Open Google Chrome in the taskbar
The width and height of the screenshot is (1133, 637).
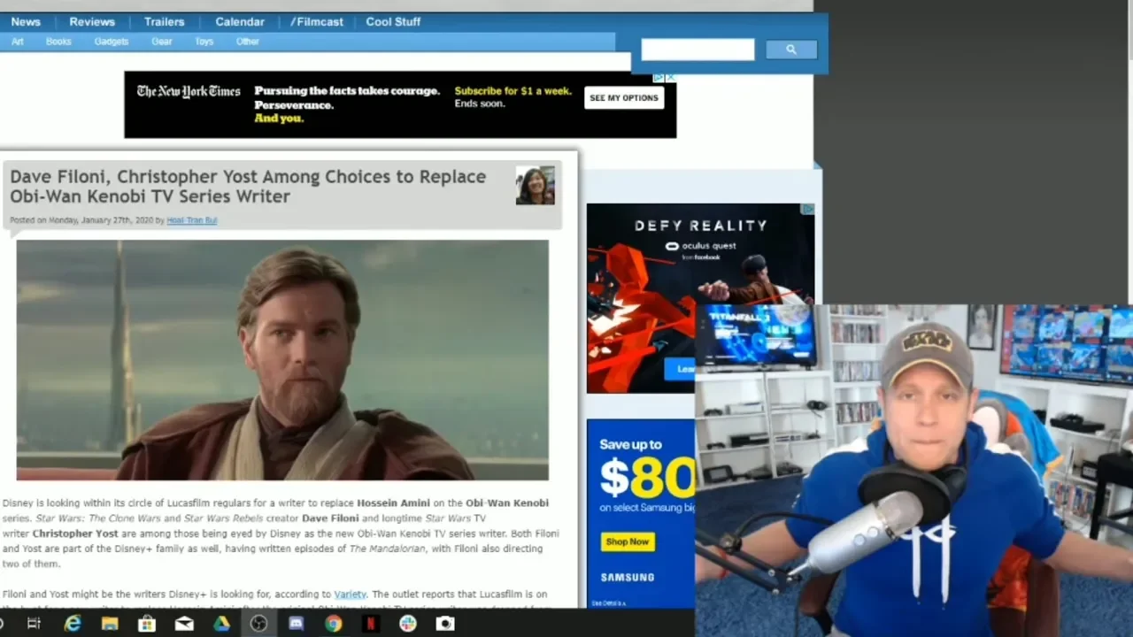click(333, 624)
